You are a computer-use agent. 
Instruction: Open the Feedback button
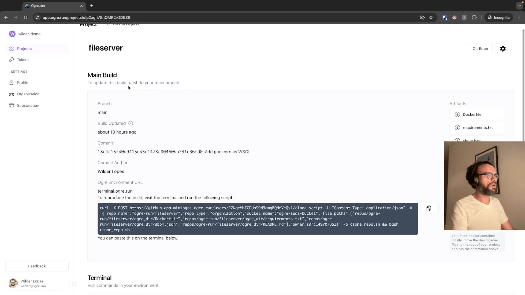[37, 266]
